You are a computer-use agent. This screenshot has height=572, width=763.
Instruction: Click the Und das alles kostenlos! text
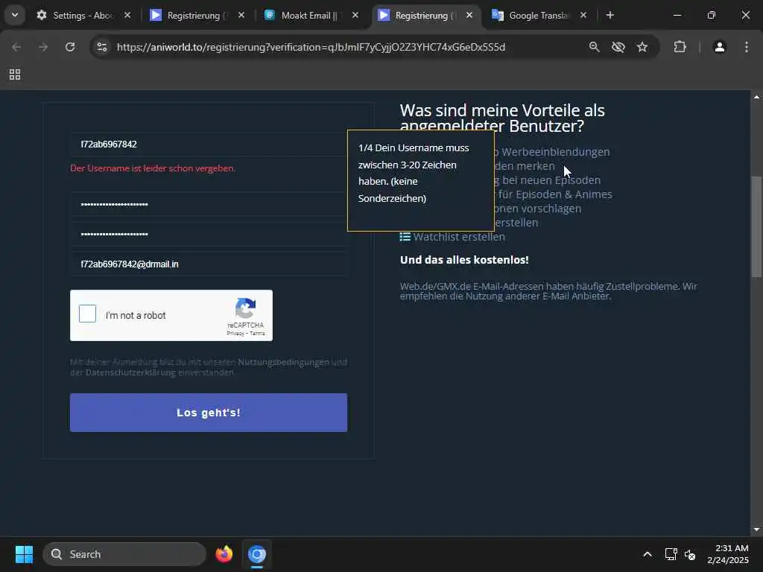[464, 260]
